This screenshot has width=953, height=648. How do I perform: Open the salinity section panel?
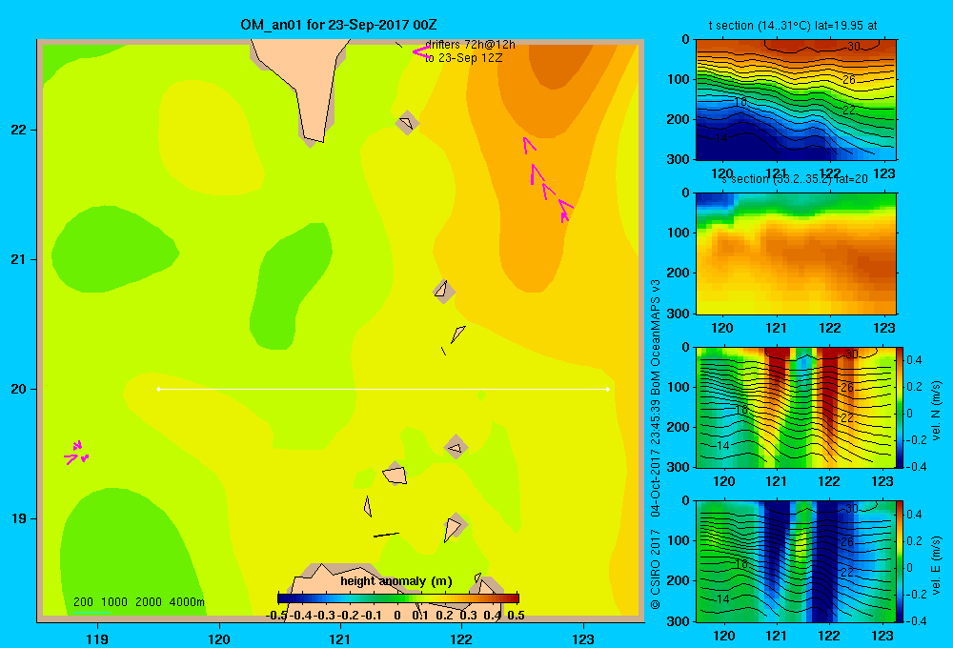point(796,253)
